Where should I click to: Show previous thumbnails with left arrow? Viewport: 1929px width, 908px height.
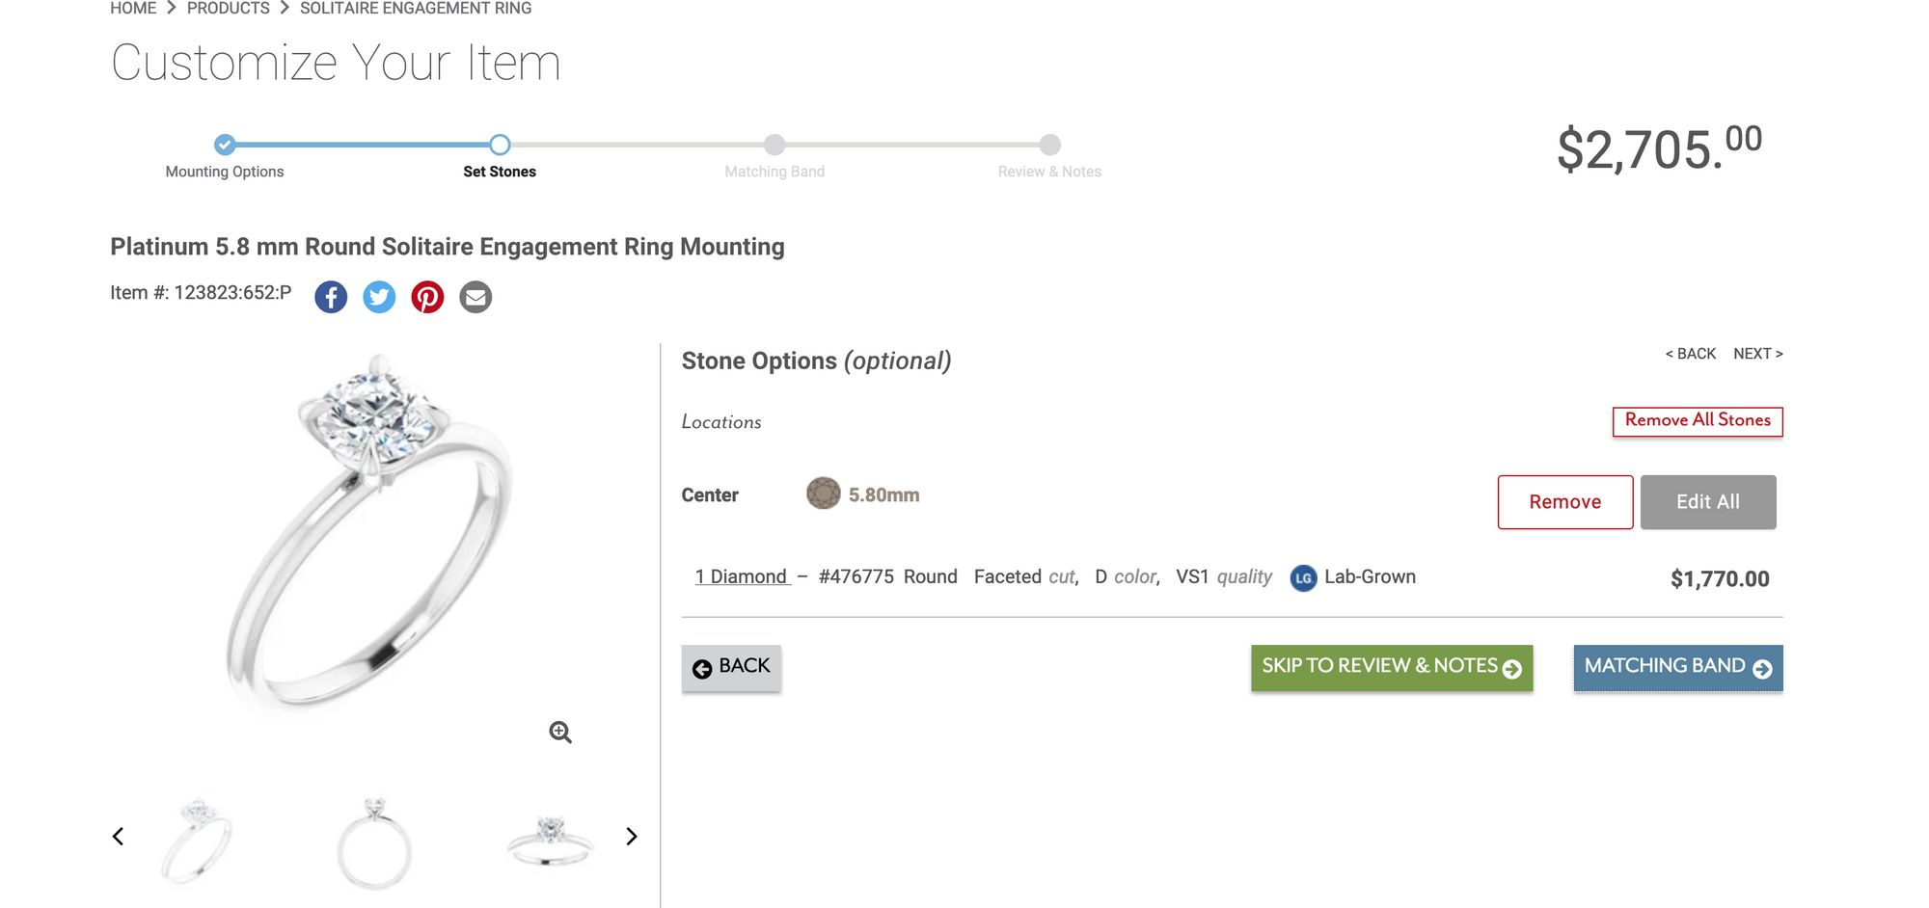(x=119, y=836)
